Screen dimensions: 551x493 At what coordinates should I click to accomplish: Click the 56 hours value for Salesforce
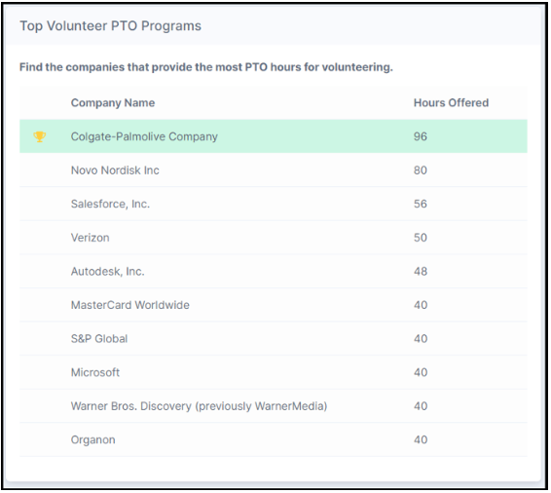[421, 204]
